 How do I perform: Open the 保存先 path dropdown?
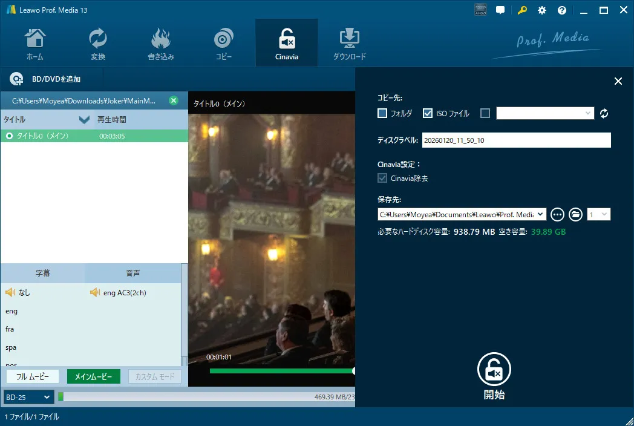[540, 214]
